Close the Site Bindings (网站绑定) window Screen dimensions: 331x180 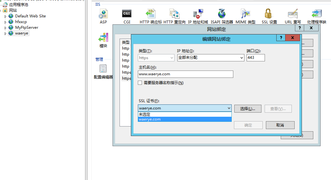(x=311, y=28)
